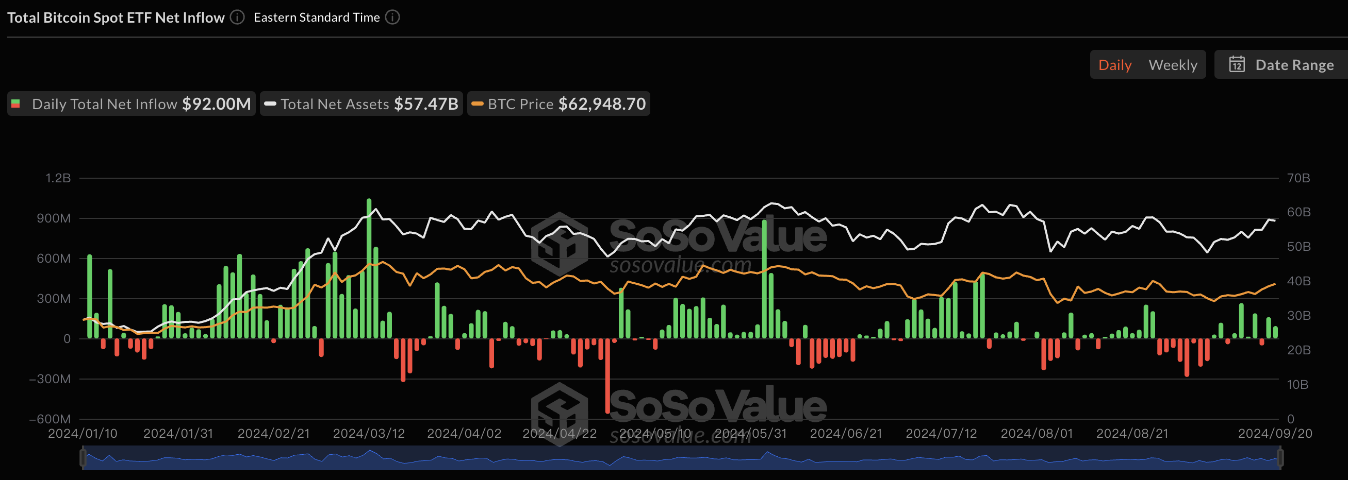The width and height of the screenshot is (1348, 480).
Task: Open the Date Range picker
Action: point(1282,65)
